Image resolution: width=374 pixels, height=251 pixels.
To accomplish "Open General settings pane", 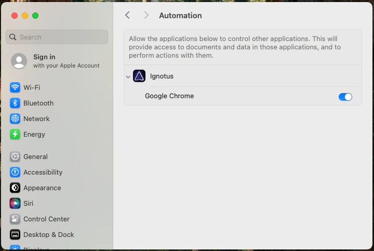I will 57,157.
